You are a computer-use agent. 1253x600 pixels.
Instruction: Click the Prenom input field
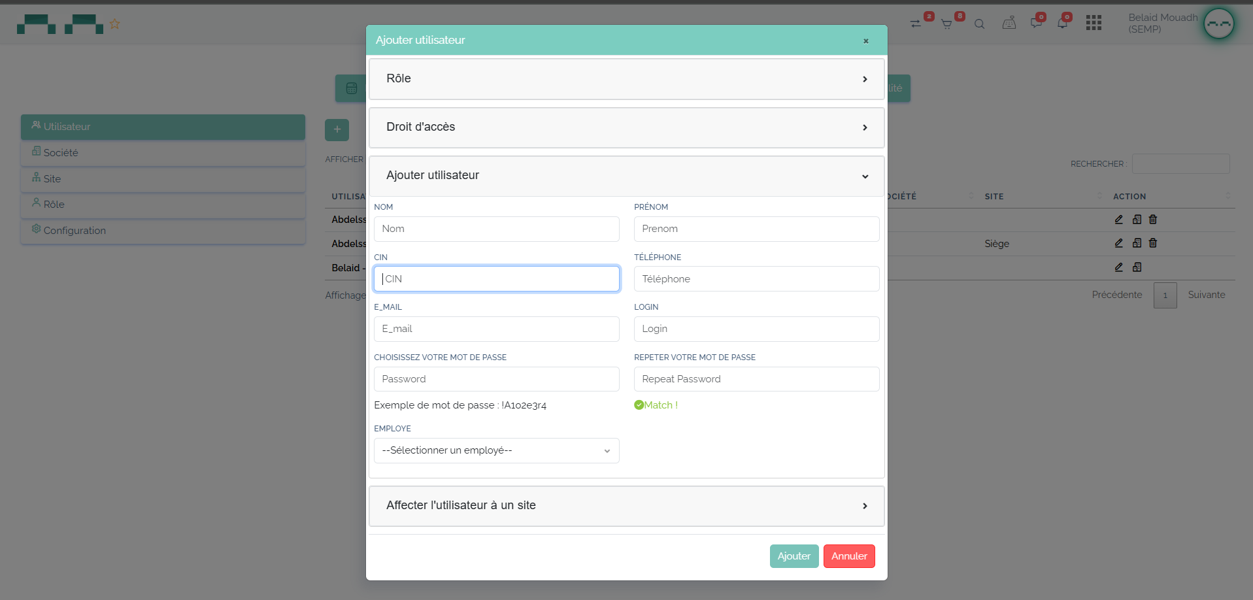756,229
